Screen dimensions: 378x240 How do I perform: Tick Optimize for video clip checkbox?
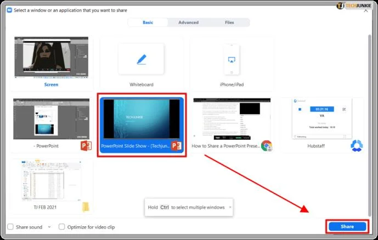[61, 227]
